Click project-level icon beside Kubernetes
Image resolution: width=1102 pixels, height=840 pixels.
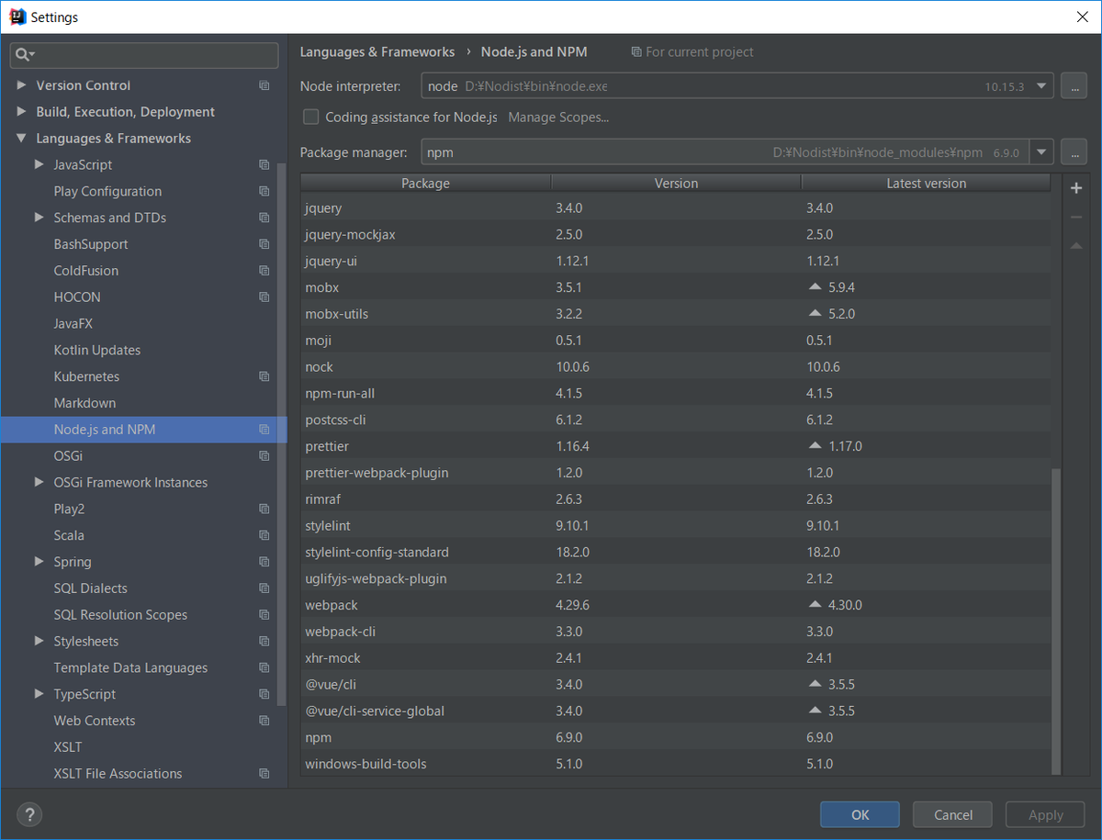pyautogui.click(x=264, y=377)
